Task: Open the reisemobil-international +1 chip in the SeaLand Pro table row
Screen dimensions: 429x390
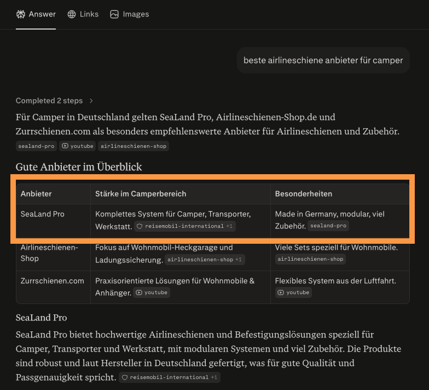Action: [x=185, y=226]
